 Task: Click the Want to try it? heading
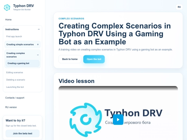point(15,121)
